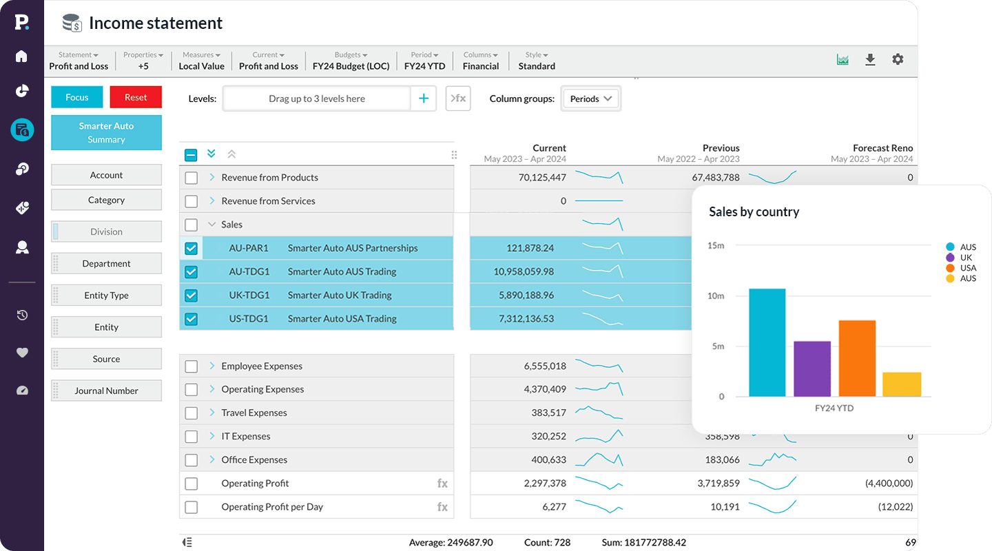The width and height of the screenshot is (992, 551).
Task: Collapse the Sales row
Action: point(212,225)
